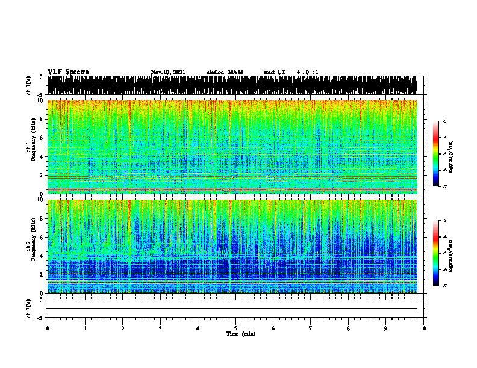Click the ch.1(V) waveform axis label
Screen dimensions: 477x368
(x=29, y=85)
